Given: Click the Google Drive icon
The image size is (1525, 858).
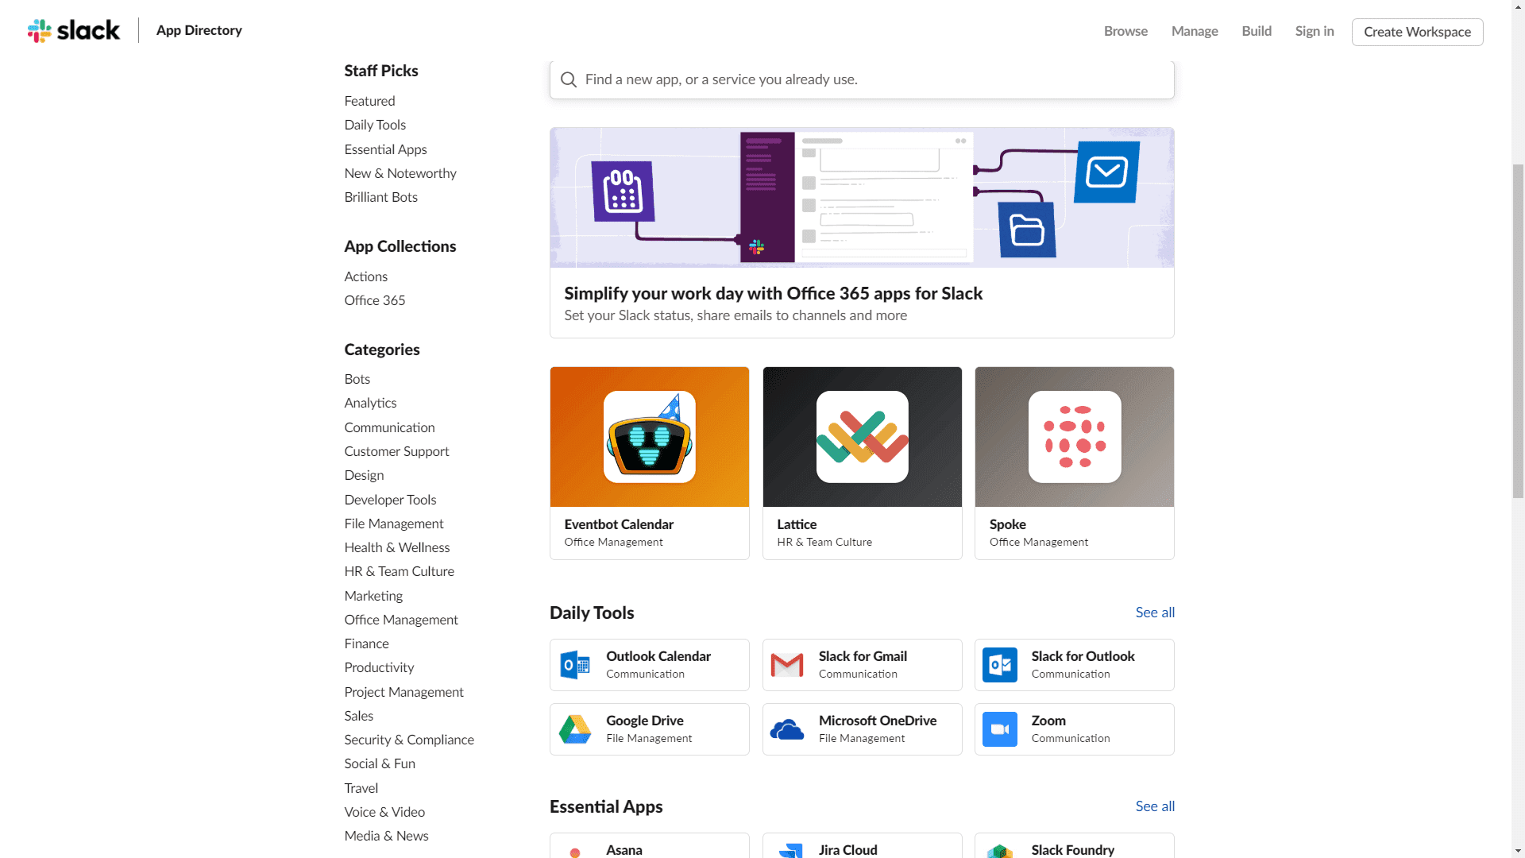Looking at the screenshot, I should click(x=575, y=729).
